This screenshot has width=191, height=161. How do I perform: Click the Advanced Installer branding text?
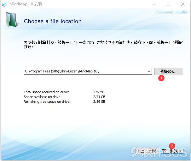[172, 12]
